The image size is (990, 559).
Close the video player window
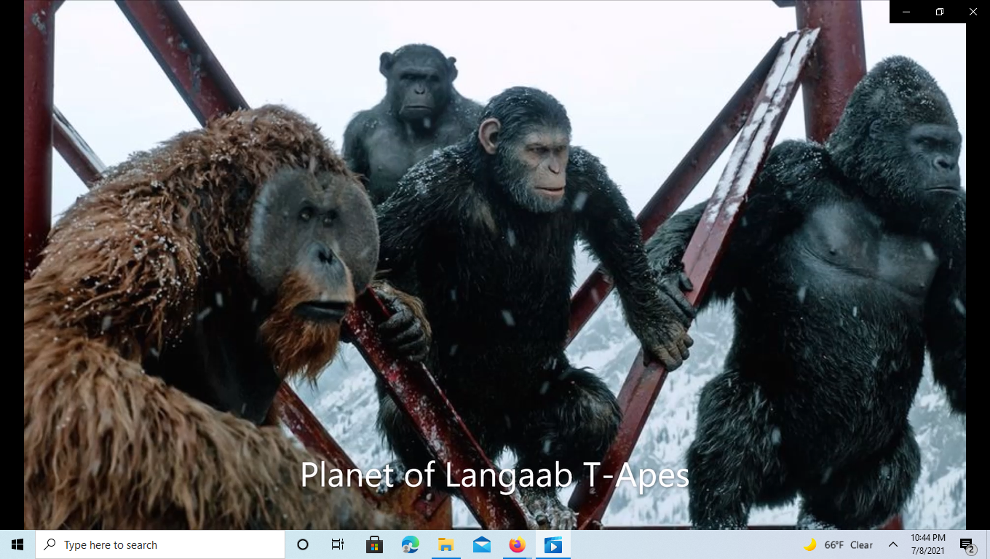pos(973,12)
